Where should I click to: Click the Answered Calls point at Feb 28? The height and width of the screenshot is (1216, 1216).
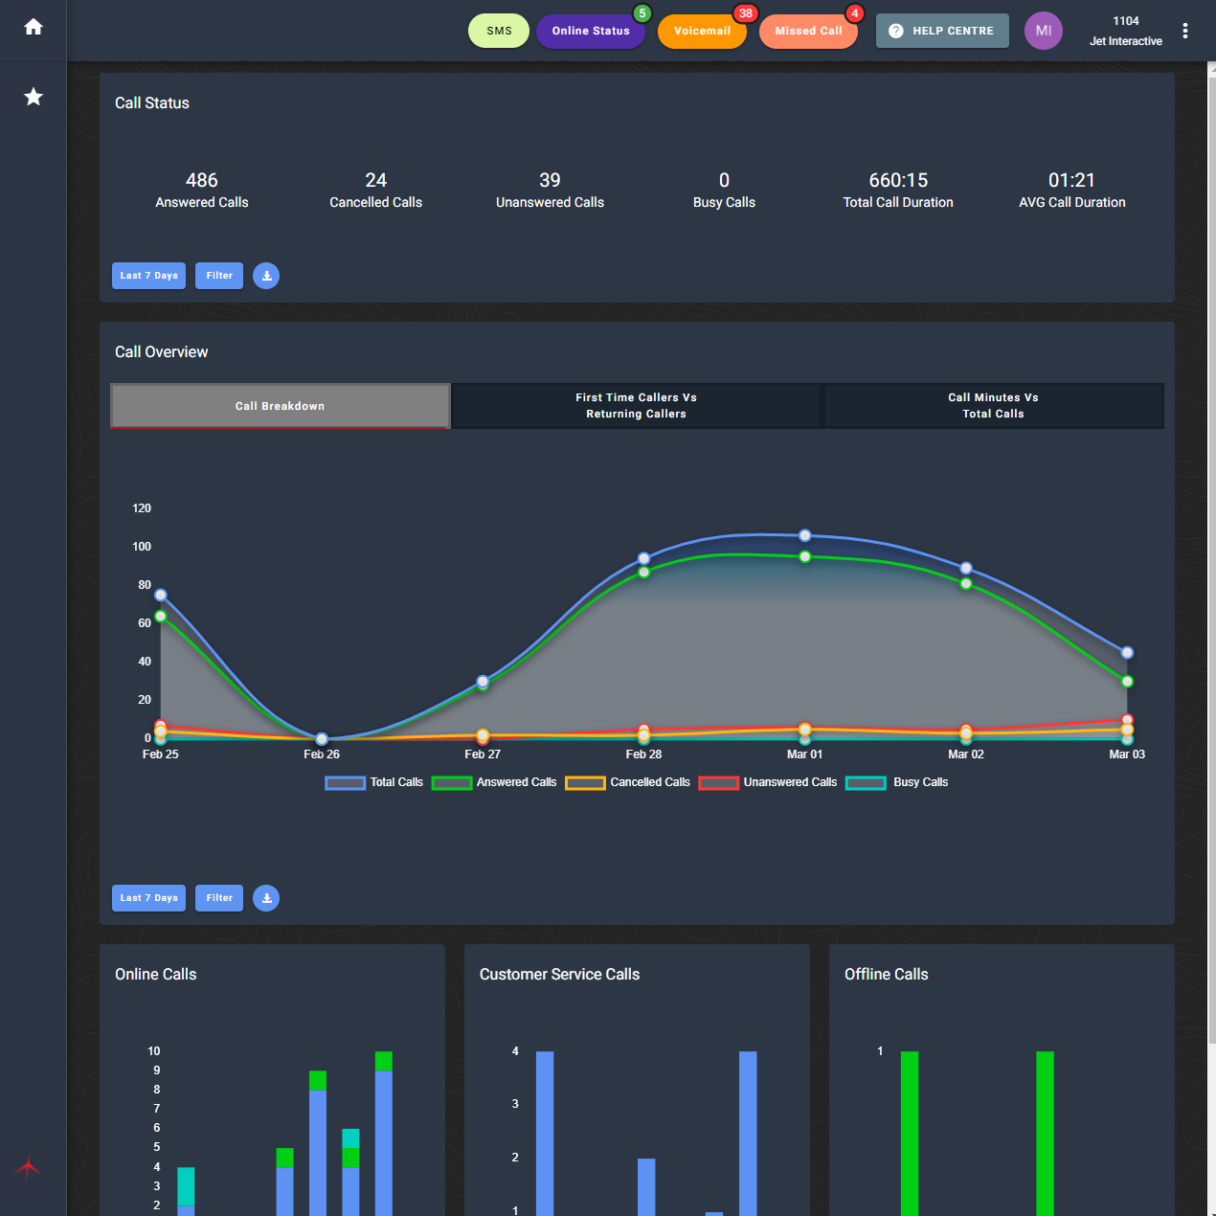[x=644, y=572]
